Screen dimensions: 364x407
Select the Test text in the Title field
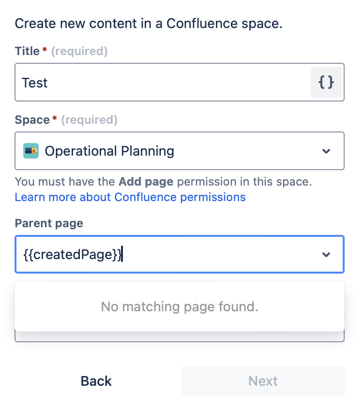pyautogui.click(x=34, y=82)
